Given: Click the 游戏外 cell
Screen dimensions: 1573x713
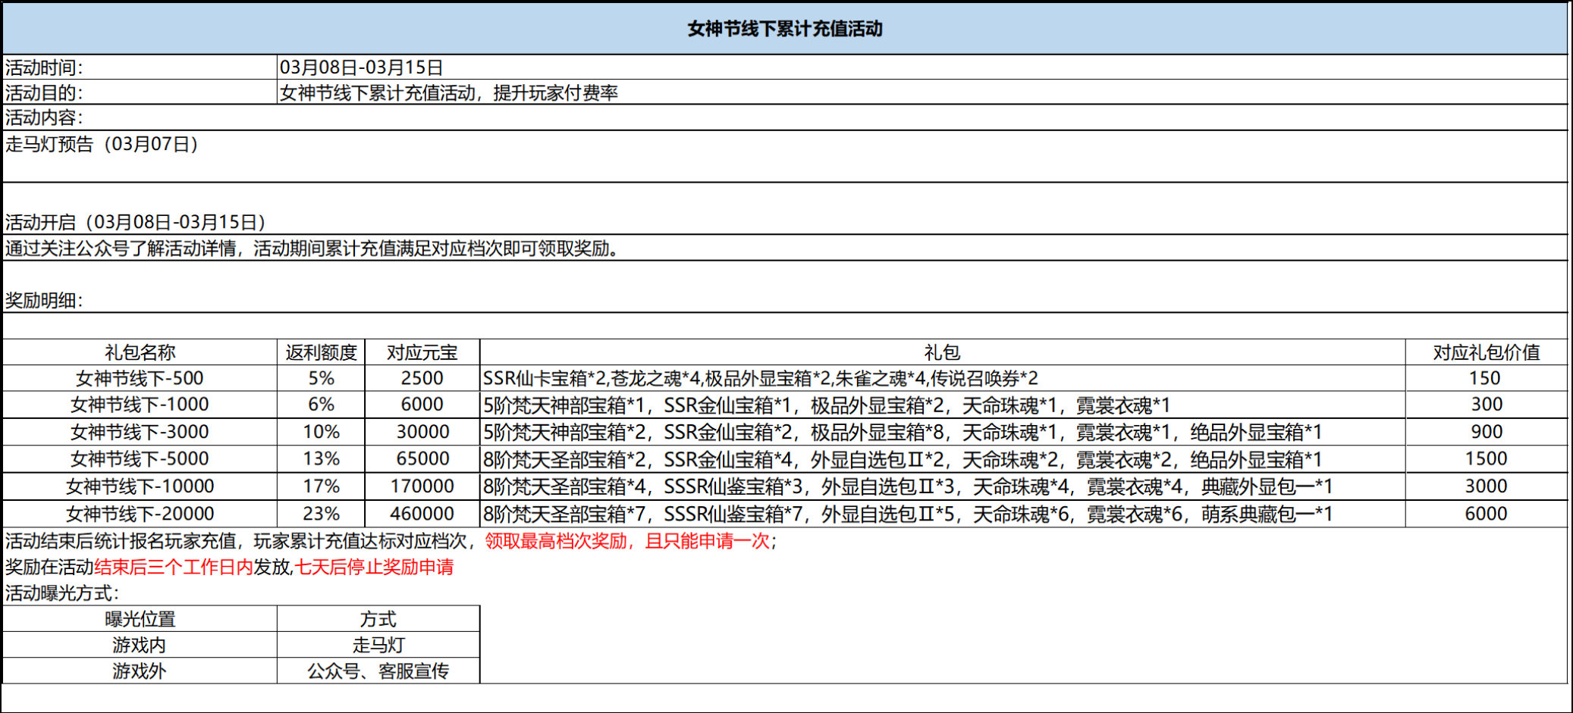Looking at the screenshot, I should click(140, 671).
